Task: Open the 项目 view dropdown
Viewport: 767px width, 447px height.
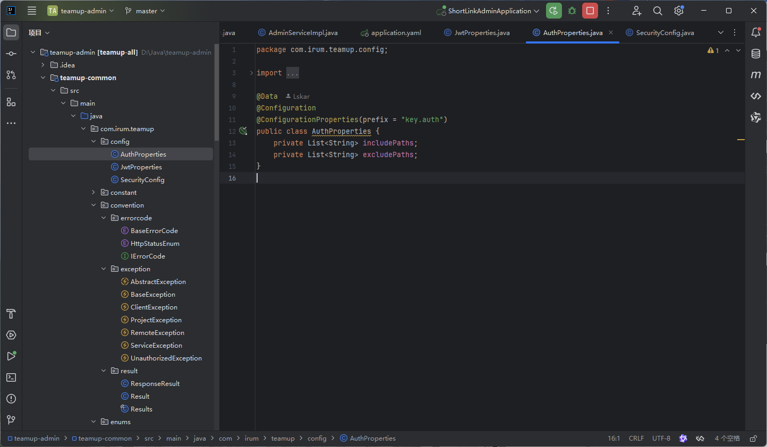Action: point(39,33)
